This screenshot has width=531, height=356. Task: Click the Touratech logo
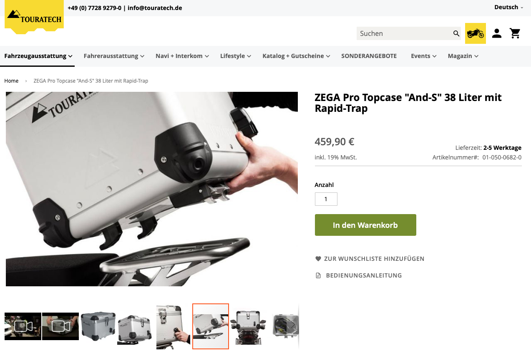(x=34, y=17)
